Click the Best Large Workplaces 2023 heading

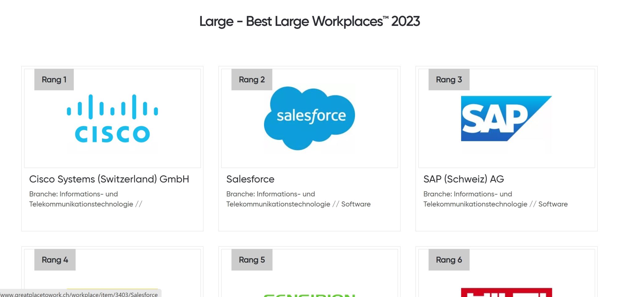309,22
